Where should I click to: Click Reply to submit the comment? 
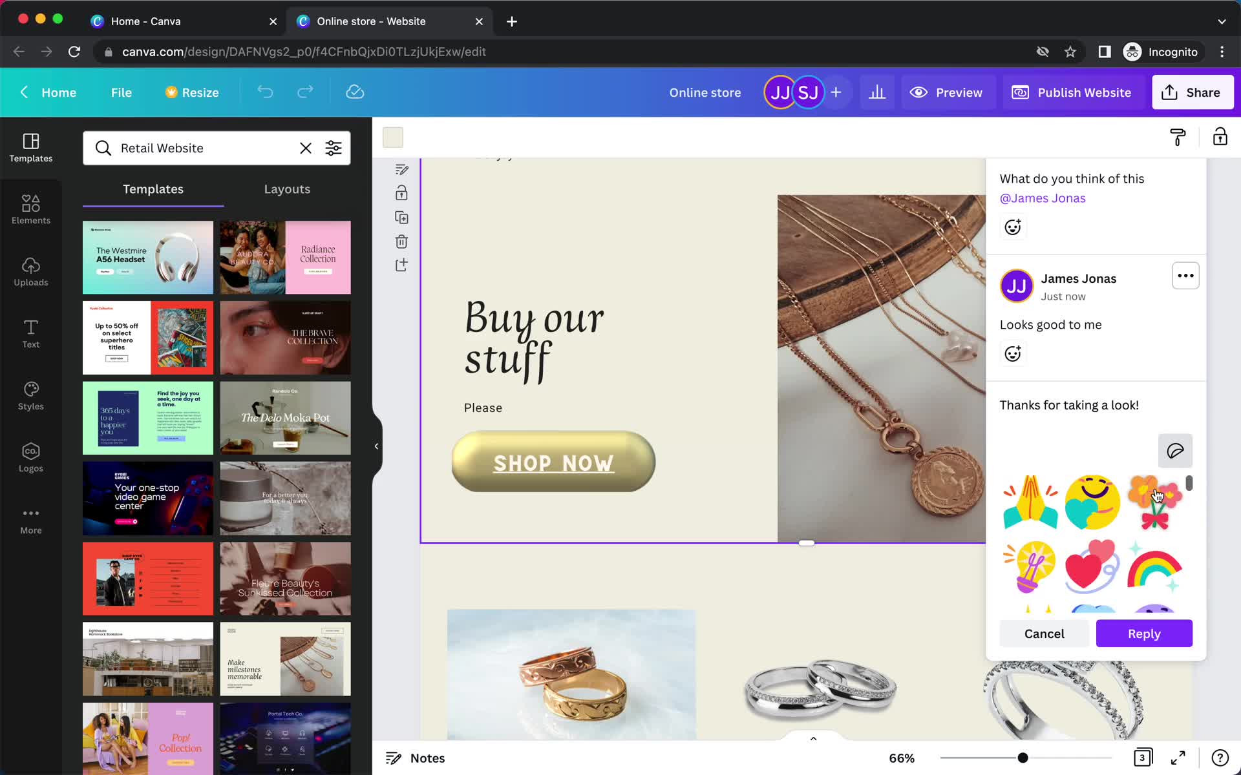[x=1145, y=633]
